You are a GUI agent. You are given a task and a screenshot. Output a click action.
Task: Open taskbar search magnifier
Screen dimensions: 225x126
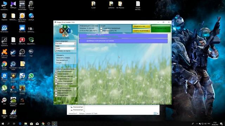coord(8,124)
